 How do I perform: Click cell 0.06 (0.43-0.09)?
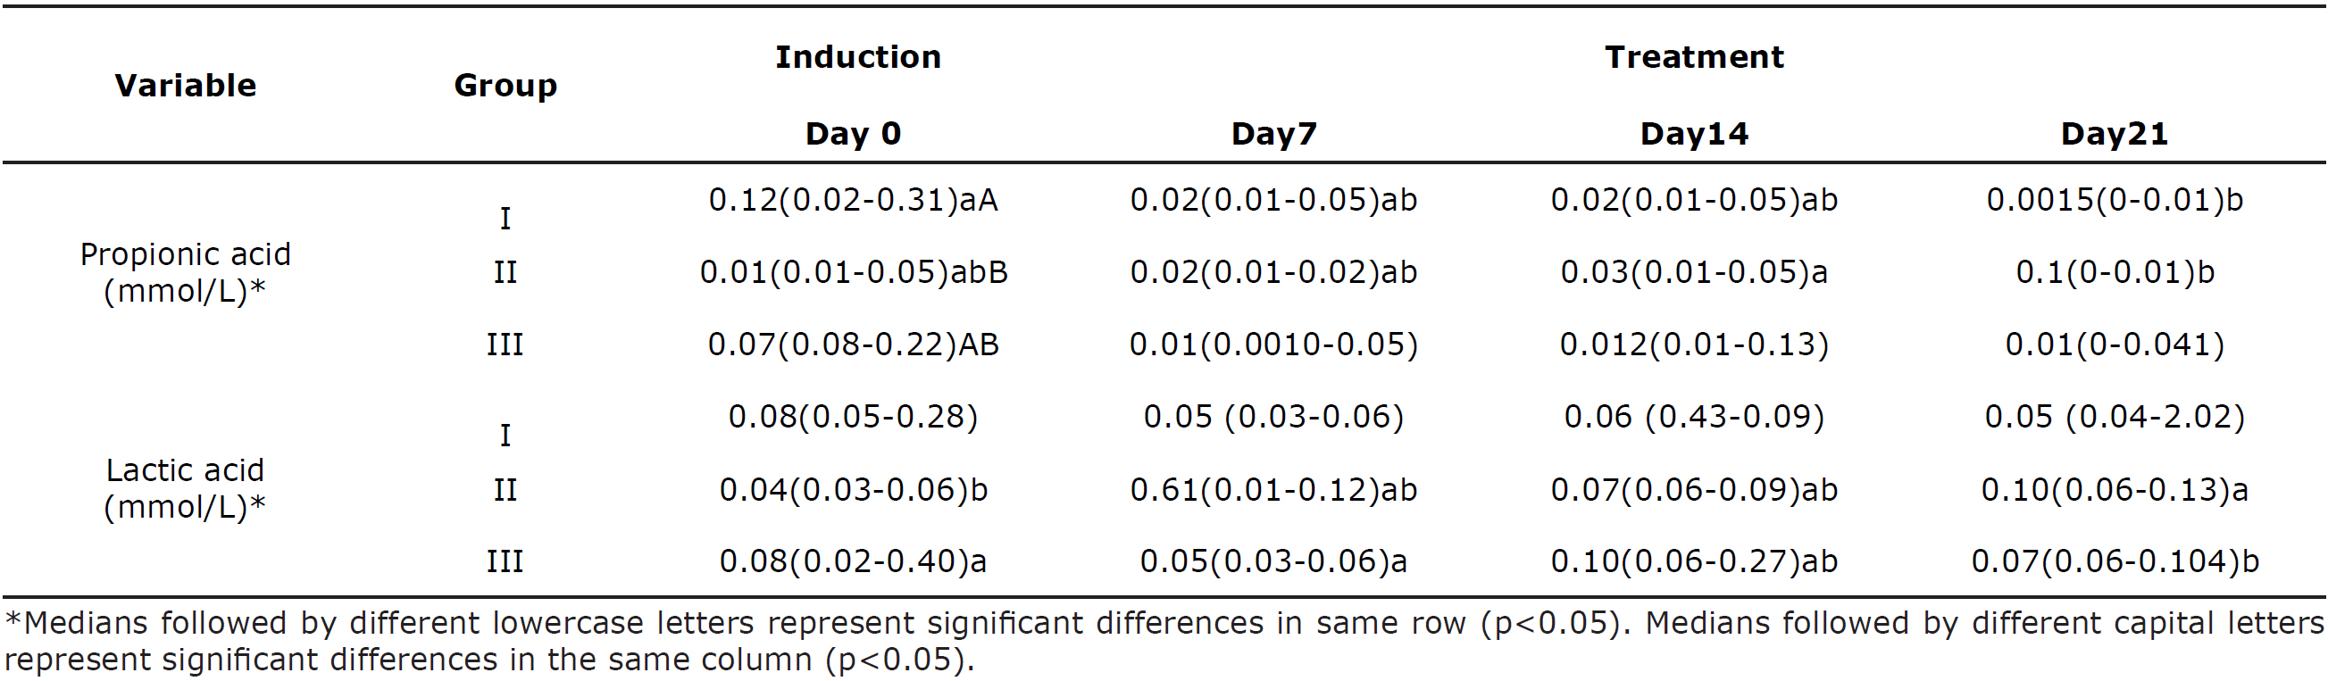[1694, 417]
